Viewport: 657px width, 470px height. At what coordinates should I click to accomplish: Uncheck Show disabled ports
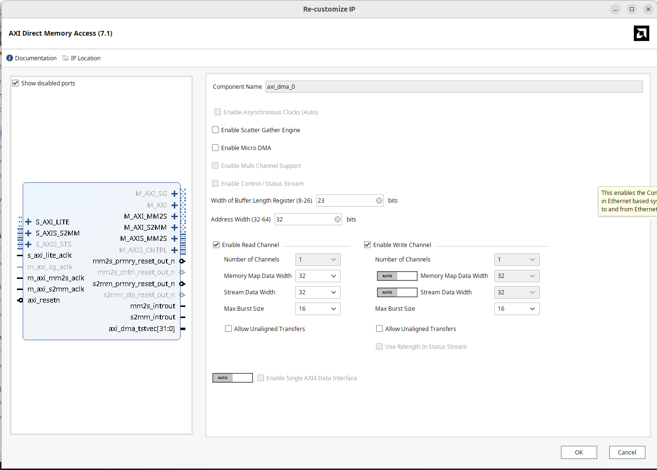15,83
